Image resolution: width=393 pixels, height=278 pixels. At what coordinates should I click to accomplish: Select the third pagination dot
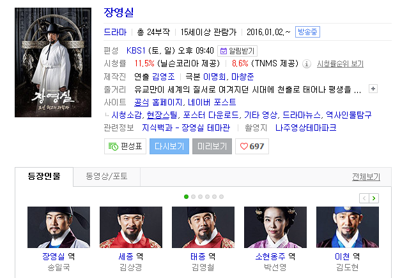(x=200, y=197)
